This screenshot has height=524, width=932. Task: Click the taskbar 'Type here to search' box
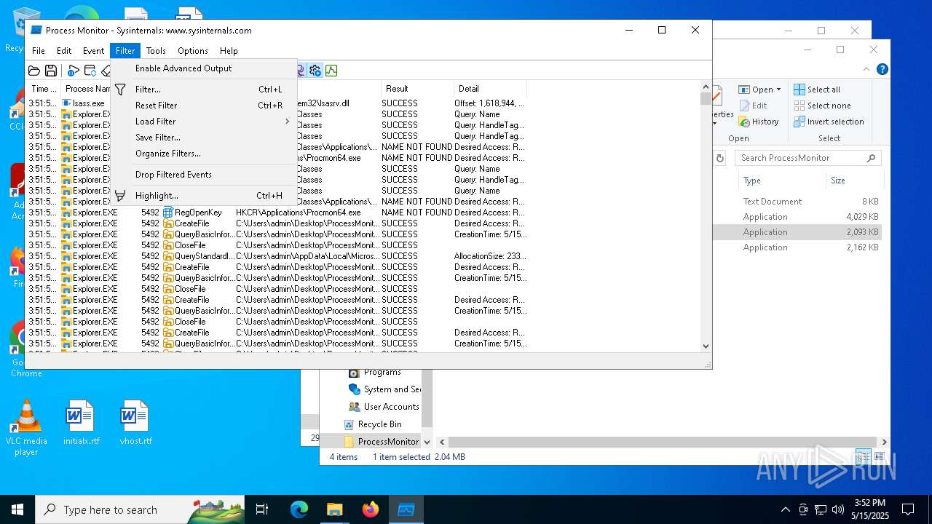pos(140,509)
